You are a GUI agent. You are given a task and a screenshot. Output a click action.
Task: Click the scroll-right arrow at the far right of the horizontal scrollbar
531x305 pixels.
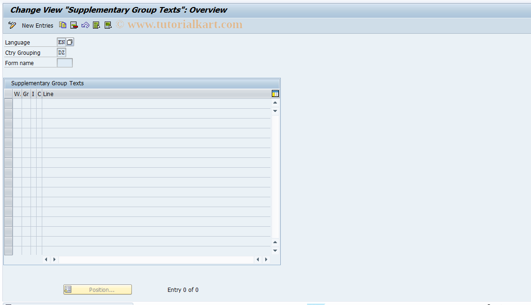266,260
